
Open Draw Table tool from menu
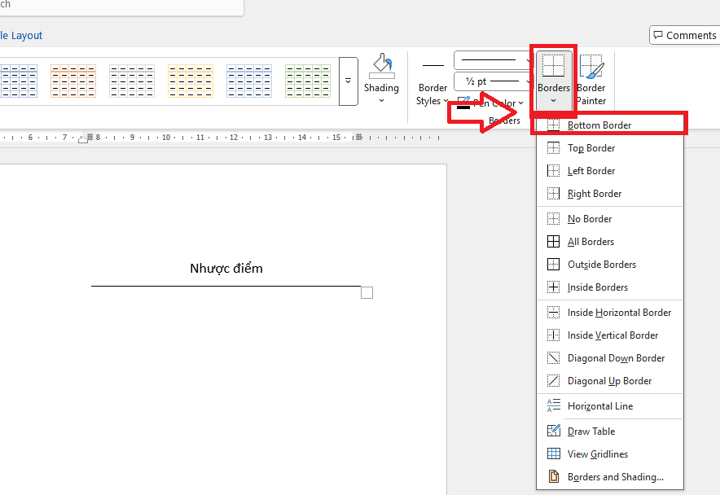[591, 431]
